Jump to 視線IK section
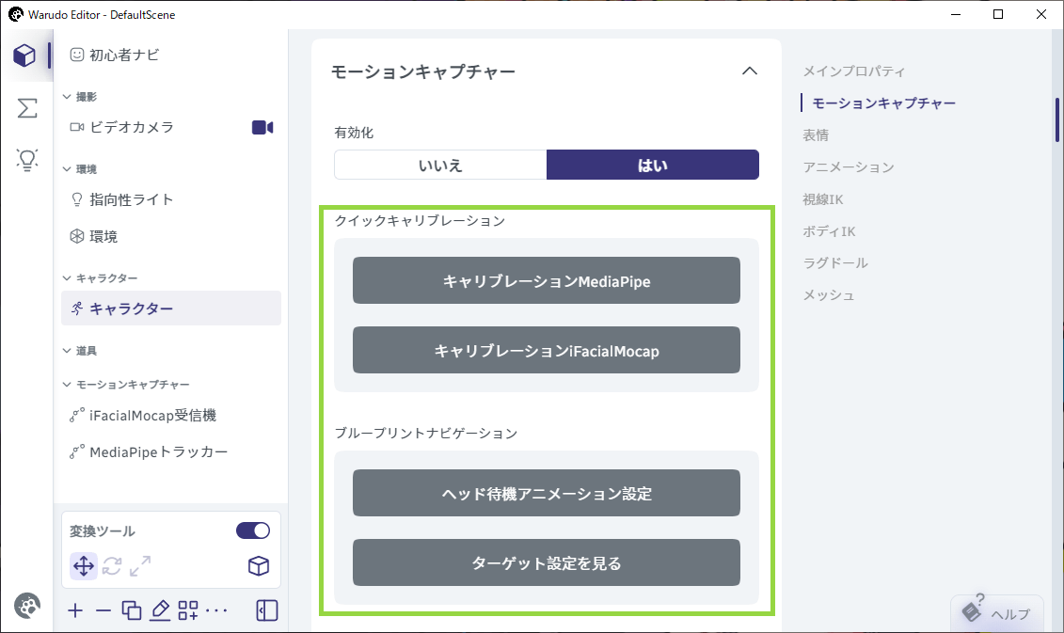Image resolution: width=1064 pixels, height=633 pixels. coord(823,199)
